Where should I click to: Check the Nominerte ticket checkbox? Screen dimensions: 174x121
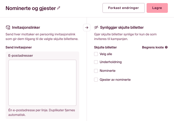pos(96,71)
